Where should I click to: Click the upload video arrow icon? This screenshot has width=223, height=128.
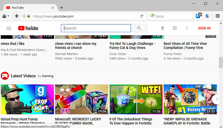[162, 28]
